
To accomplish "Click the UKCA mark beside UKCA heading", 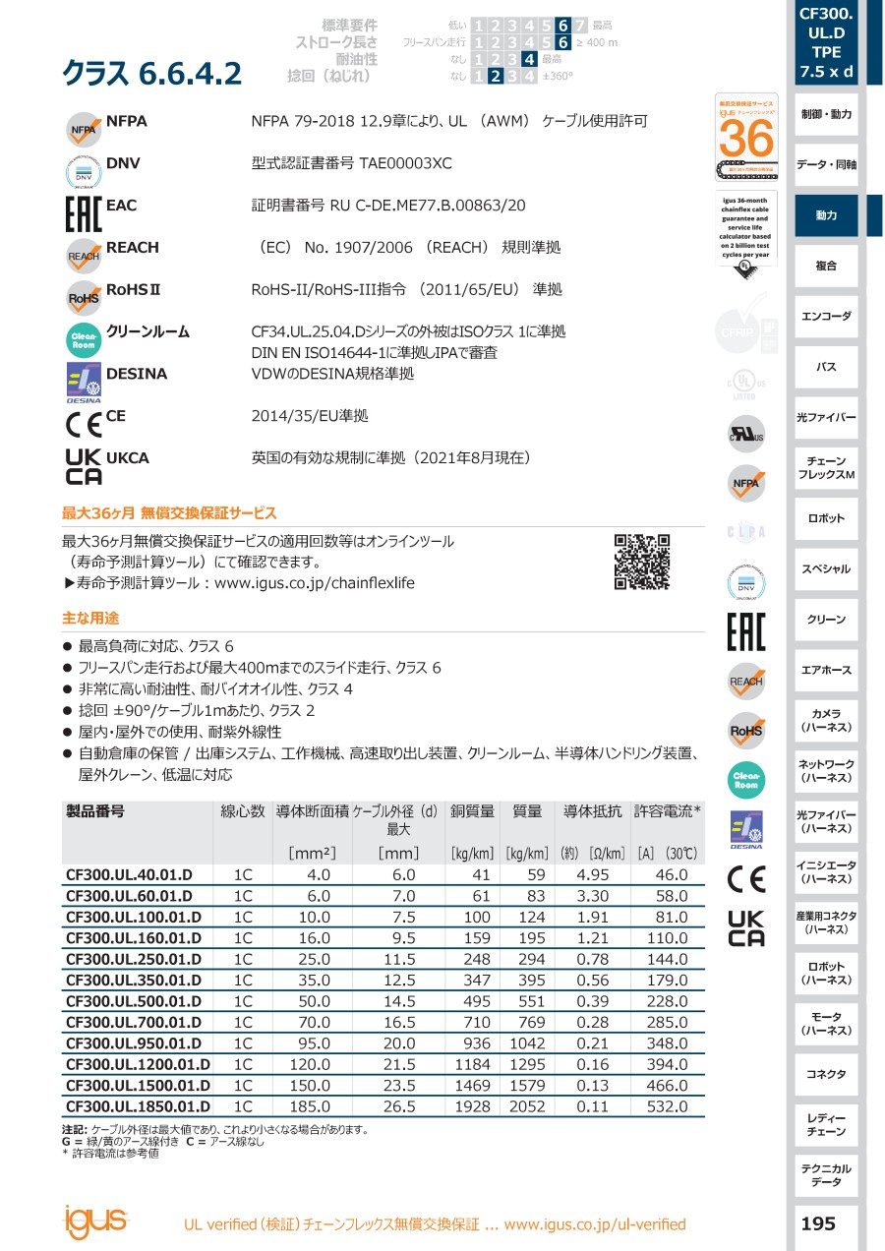I will (84, 466).
